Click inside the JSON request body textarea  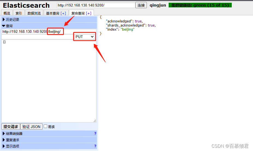tap(49, 81)
